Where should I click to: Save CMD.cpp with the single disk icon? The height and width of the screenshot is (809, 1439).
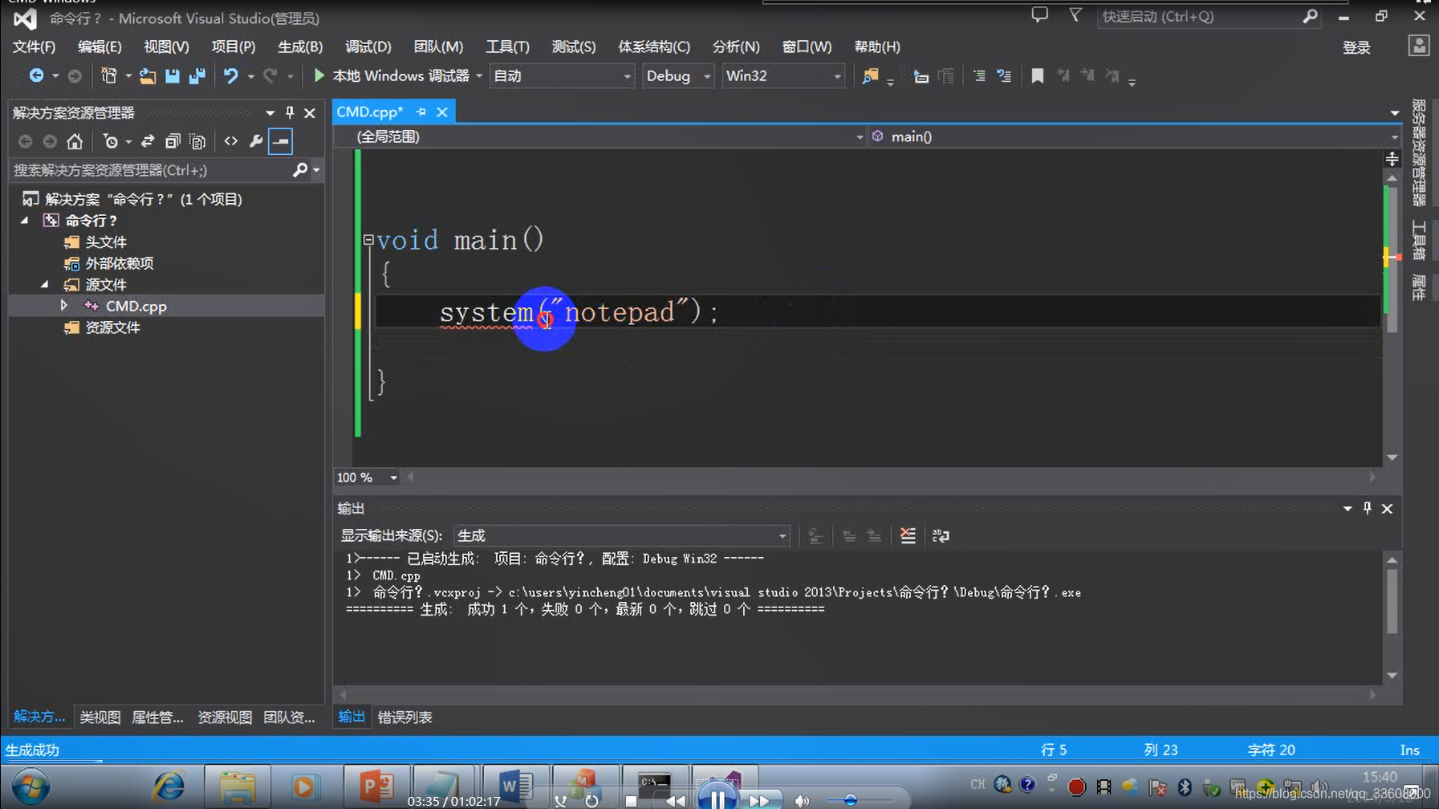[x=172, y=75]
